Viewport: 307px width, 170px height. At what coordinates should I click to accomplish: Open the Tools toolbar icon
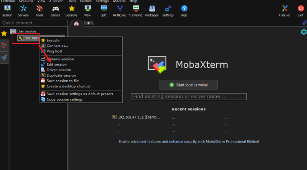[39, 11]
